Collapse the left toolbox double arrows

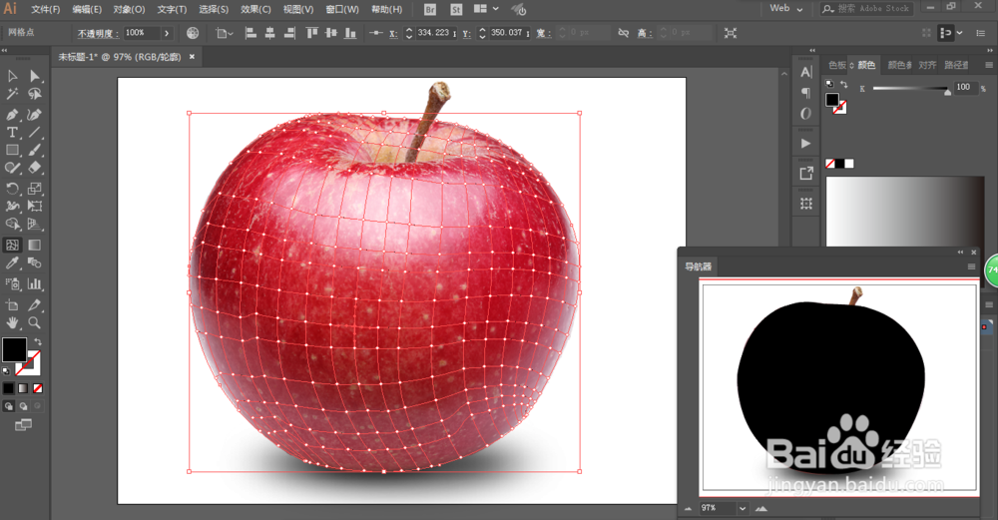click(x=4, y=50)
